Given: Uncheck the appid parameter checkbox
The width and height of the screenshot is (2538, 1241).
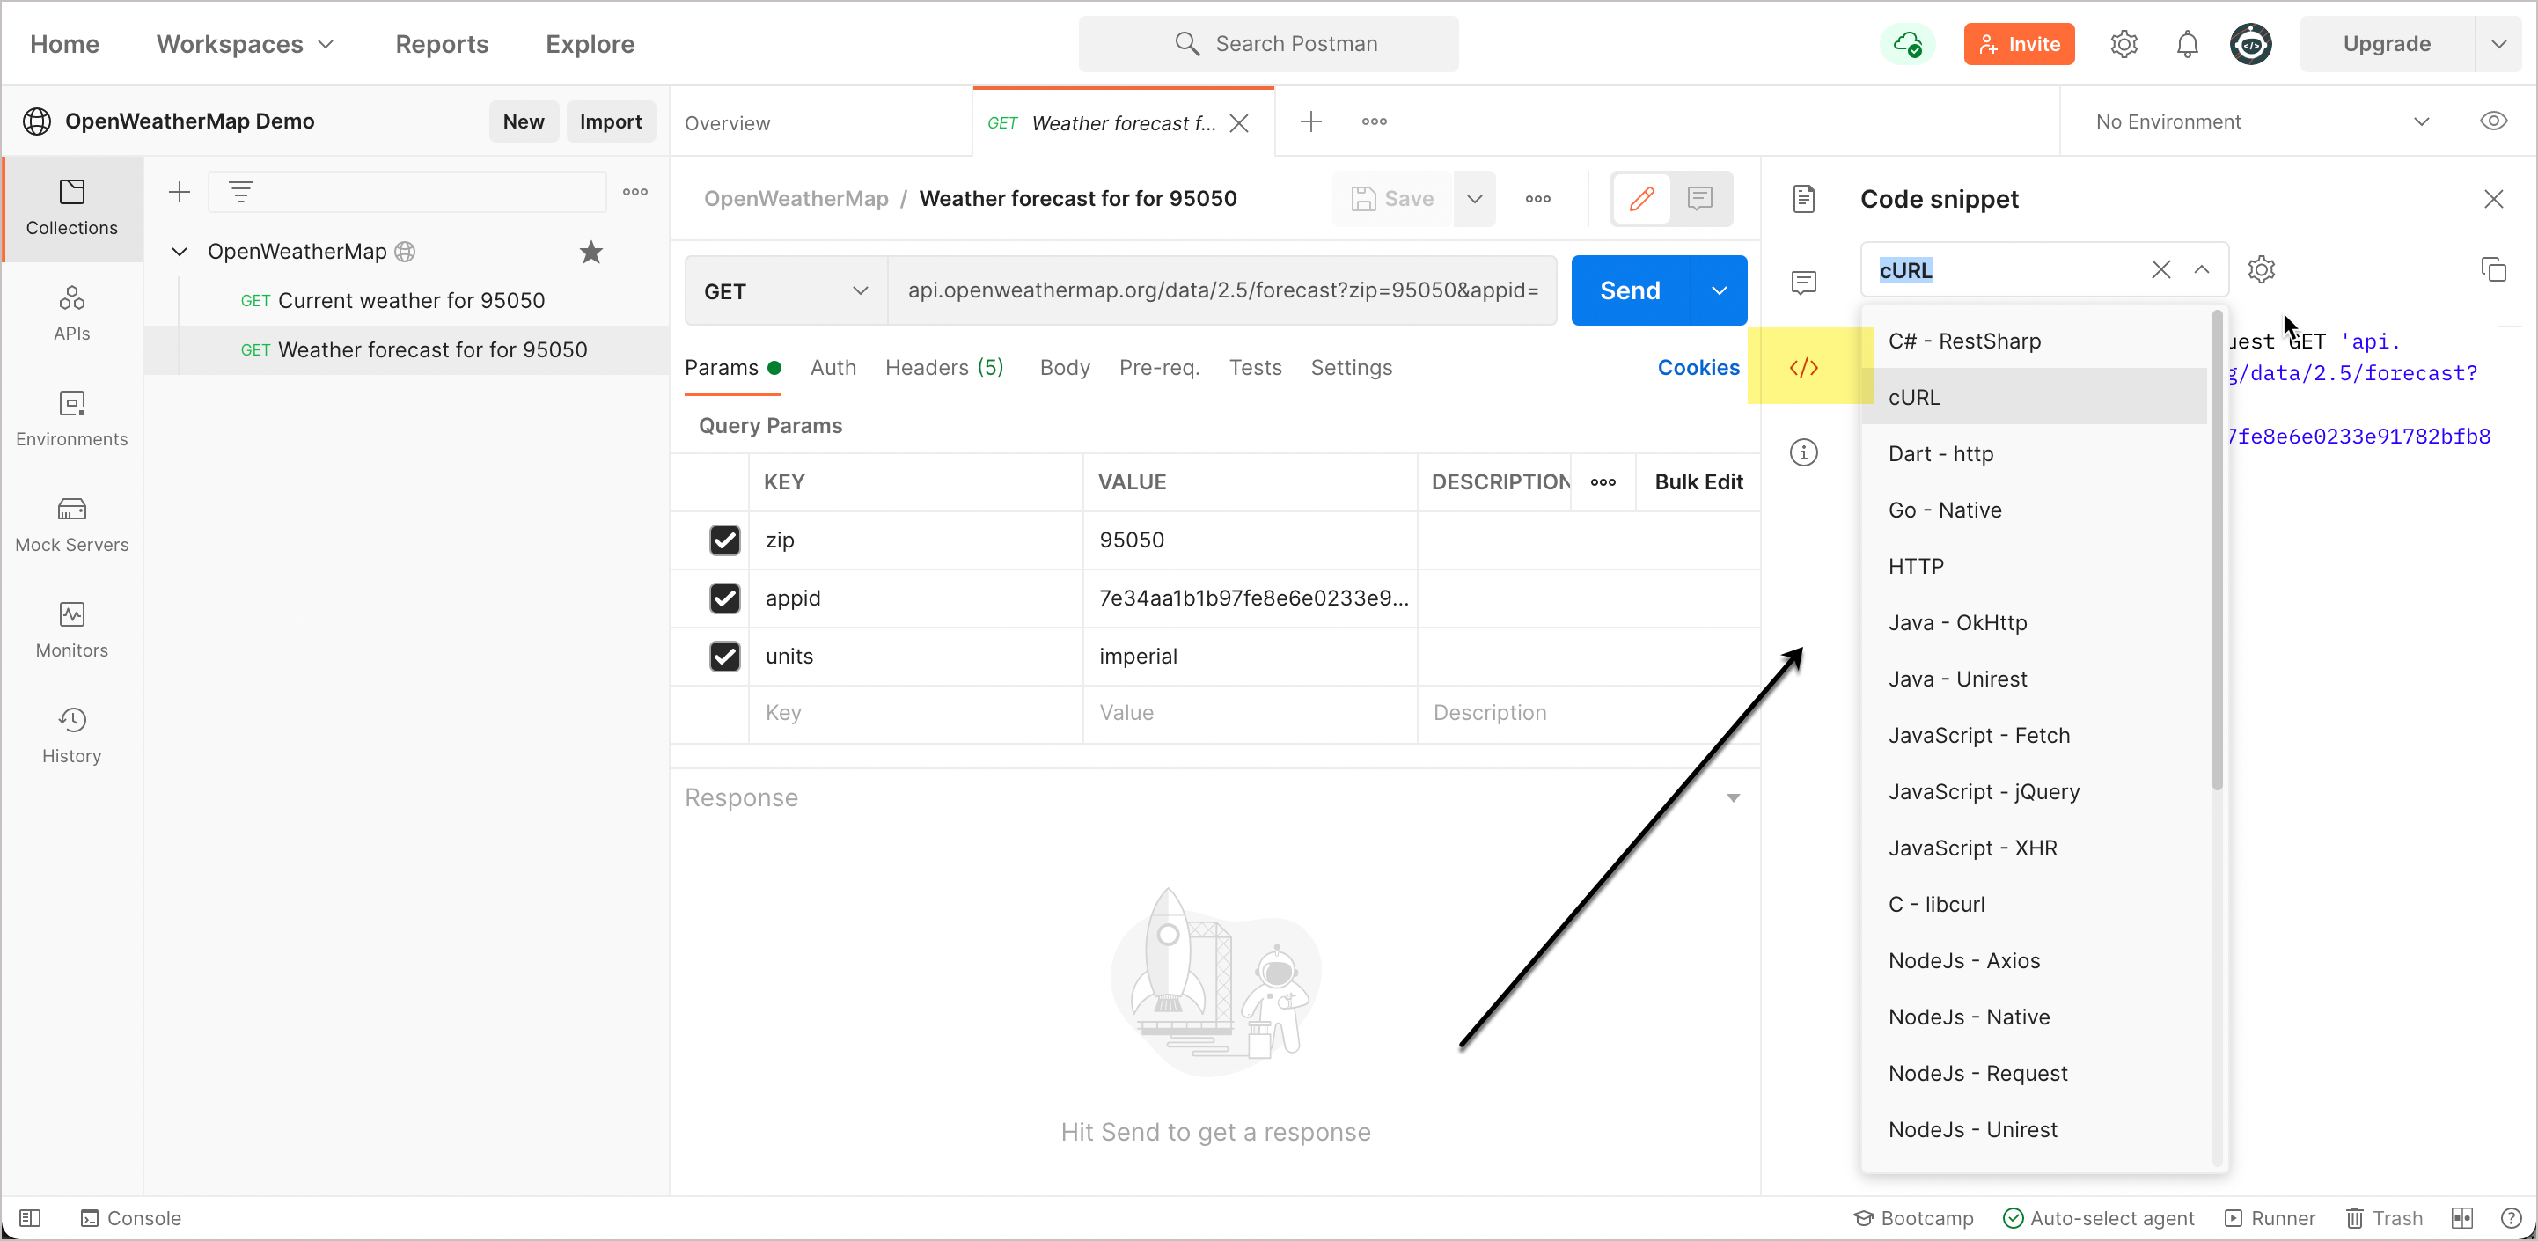Looking at the screenshot, I should [725, 598].
